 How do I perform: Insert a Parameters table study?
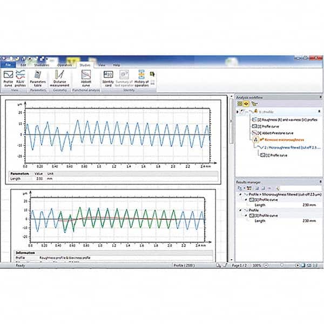38,78
